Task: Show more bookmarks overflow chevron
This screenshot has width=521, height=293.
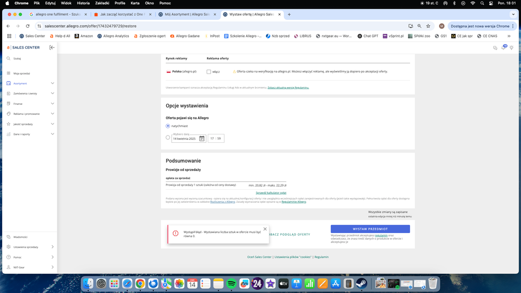Action: pyautogui.click(x=509, y=36)
